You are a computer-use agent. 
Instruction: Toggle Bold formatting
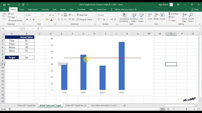coord(27,19)
